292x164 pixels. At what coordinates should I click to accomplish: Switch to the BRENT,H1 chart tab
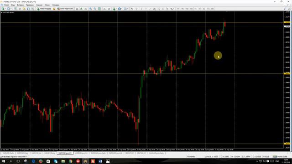click(x=130, y=153)
